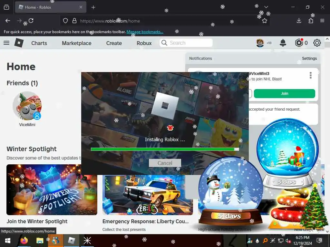This screenshot has width=330, height=247.
Task: Go to the Create page
Action: [114, 43]
